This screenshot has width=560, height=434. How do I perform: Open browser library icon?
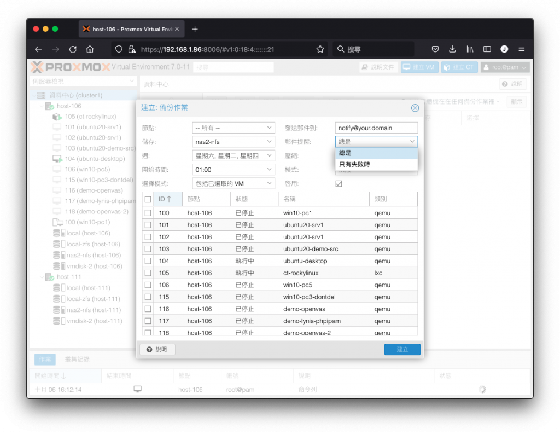point(470,49)
